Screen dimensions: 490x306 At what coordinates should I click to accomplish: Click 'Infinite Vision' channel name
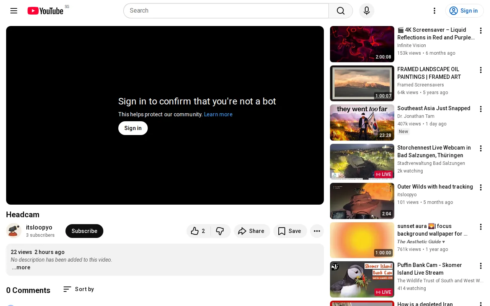[412, 46]
